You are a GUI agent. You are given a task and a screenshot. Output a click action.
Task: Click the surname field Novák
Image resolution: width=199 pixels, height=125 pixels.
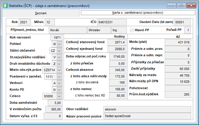[x=68, y=30]
